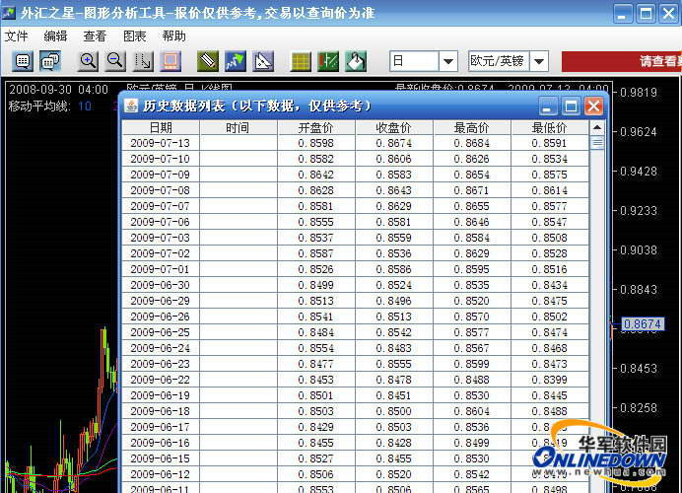Open the period dropdown showing 日
This screenshot has width=682, height=493.
coord(448,61)
